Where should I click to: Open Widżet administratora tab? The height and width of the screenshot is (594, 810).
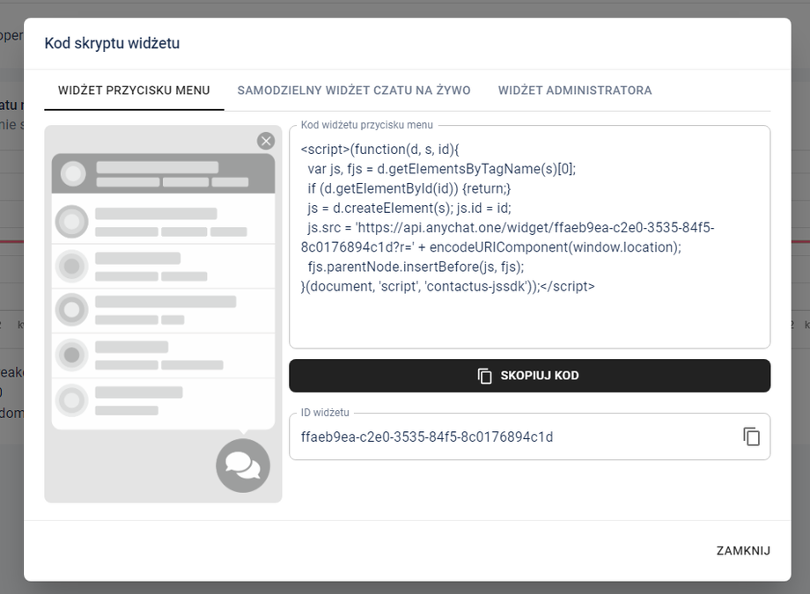point(575,91)
